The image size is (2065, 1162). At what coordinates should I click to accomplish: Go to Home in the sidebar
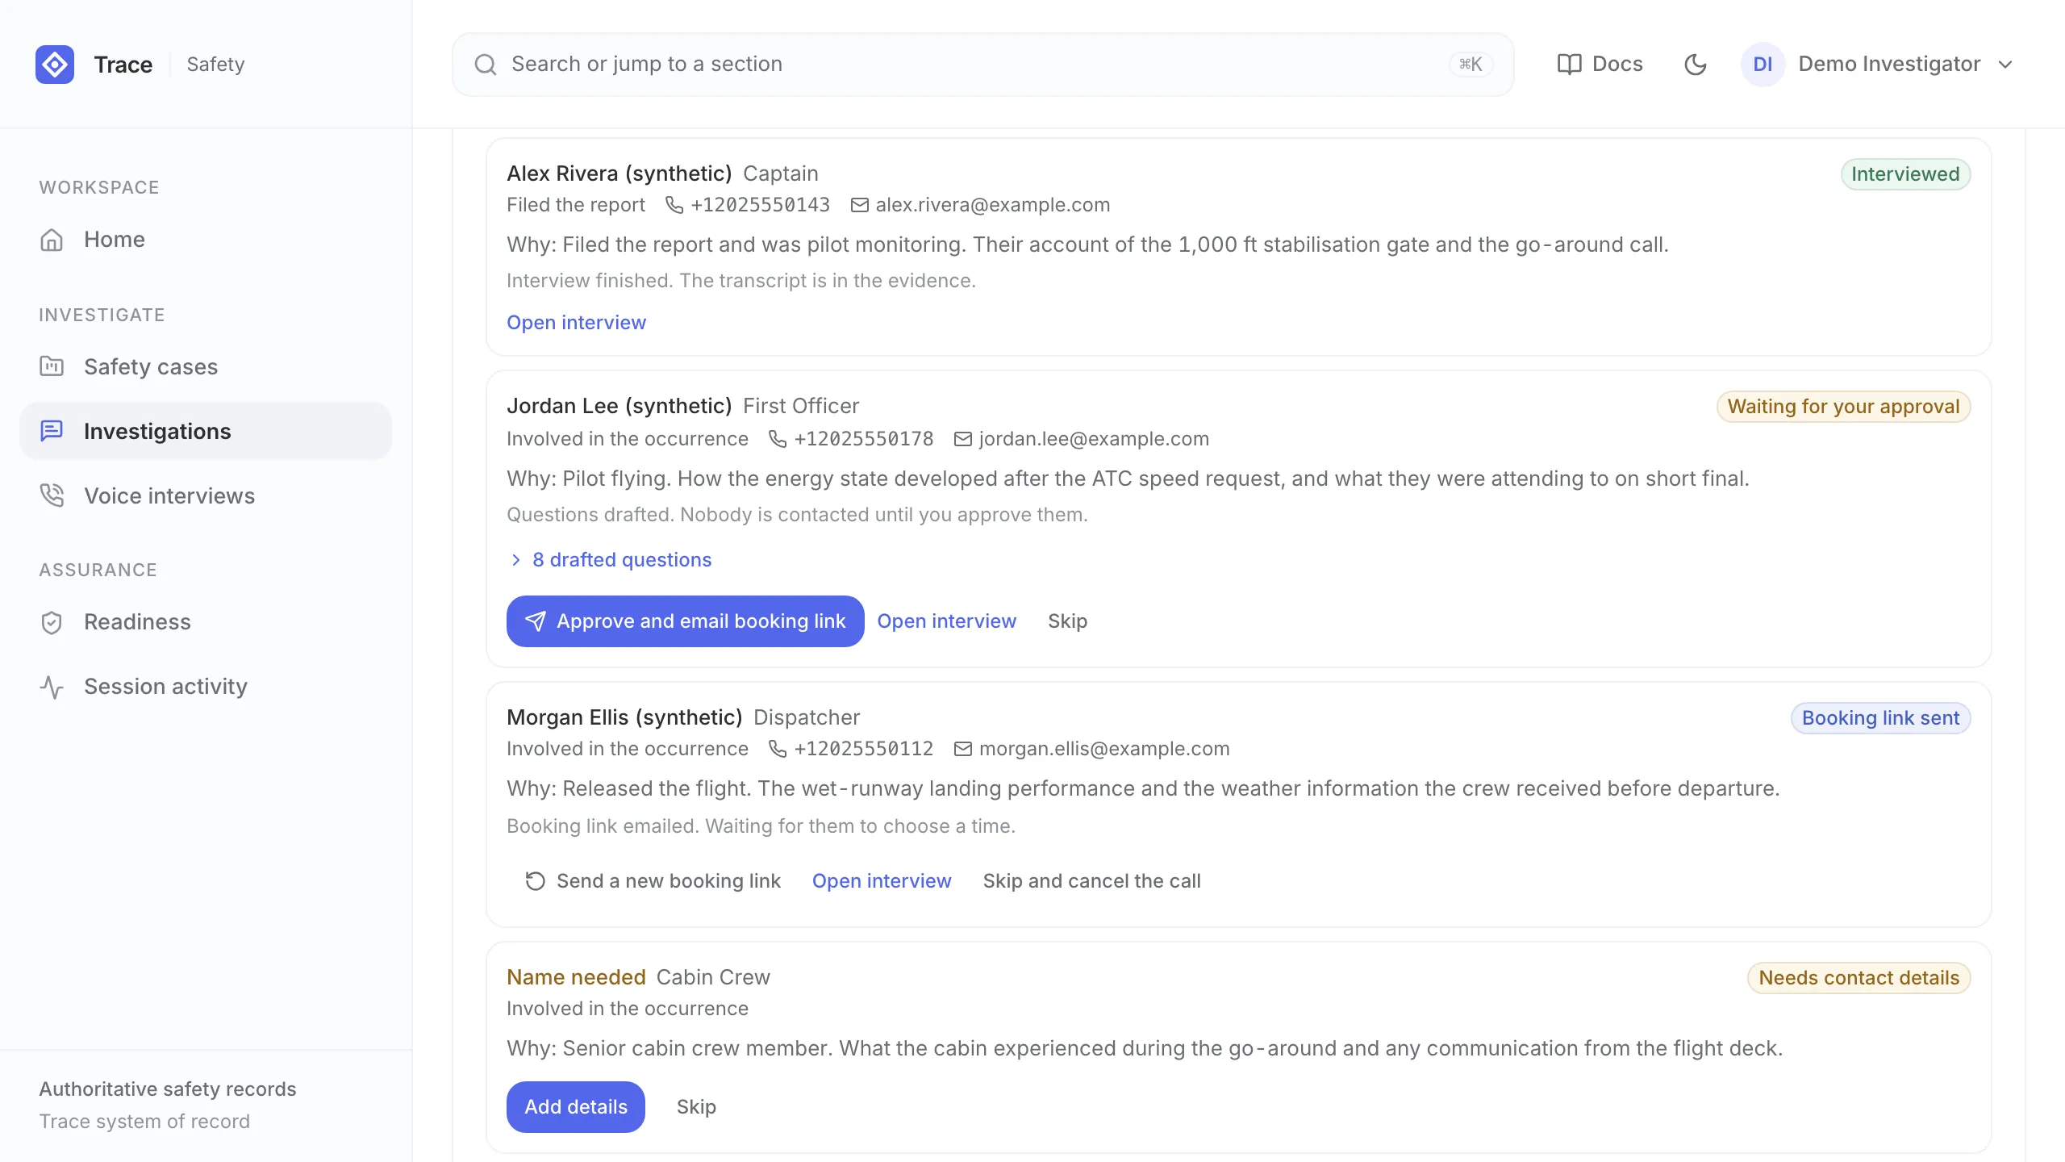click(x=206, y=240)
